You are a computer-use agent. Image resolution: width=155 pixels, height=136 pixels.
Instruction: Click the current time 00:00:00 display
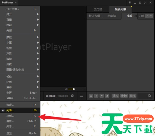51,96
